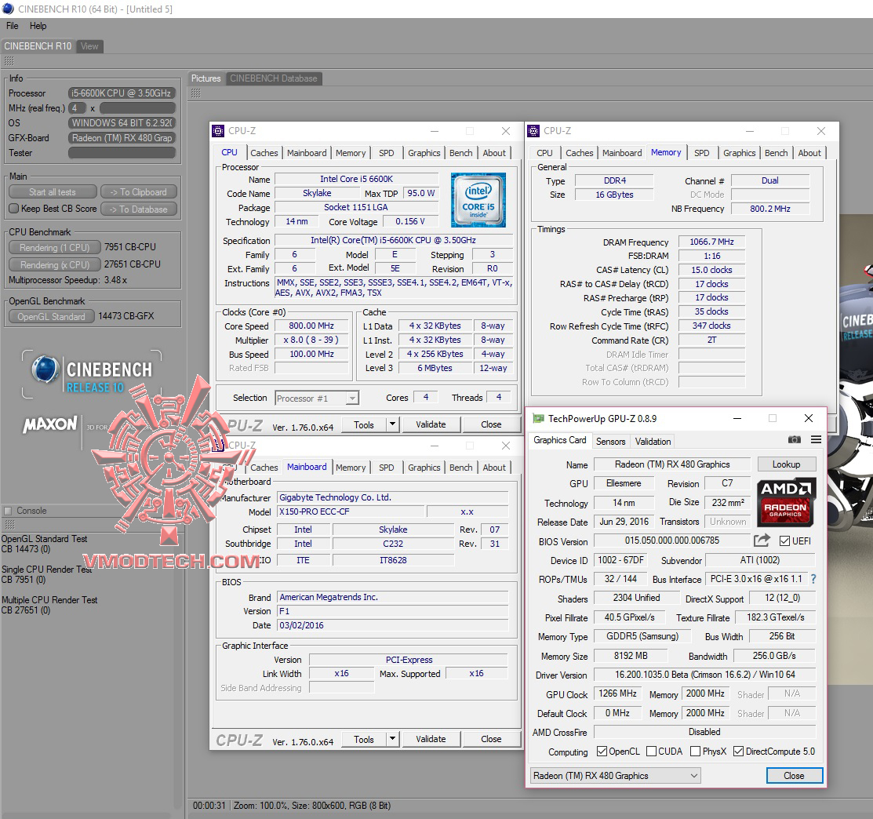Screen dimensions: 873x819
Task: Open the File menu
Action: coord(13,26)
